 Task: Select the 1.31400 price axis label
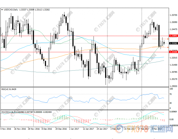tap(173, 65)
